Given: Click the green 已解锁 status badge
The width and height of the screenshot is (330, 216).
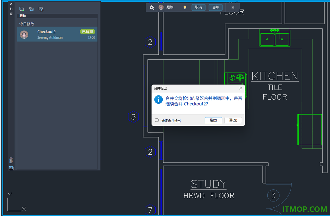Looking at the screenshot, I should click(88, 32).
